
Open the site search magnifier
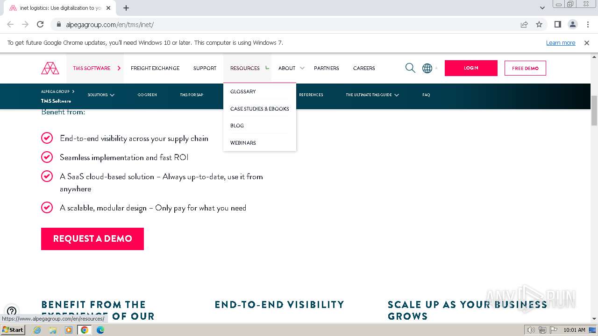(410, 68)
